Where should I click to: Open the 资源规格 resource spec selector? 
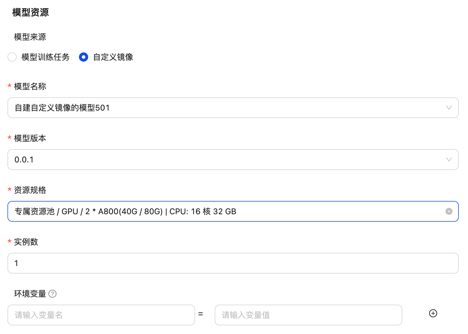[225, 211]
